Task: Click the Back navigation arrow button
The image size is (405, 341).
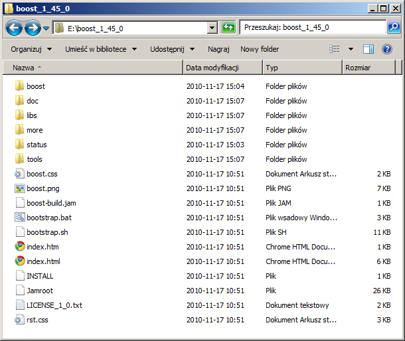Action: tap(15, 28)
